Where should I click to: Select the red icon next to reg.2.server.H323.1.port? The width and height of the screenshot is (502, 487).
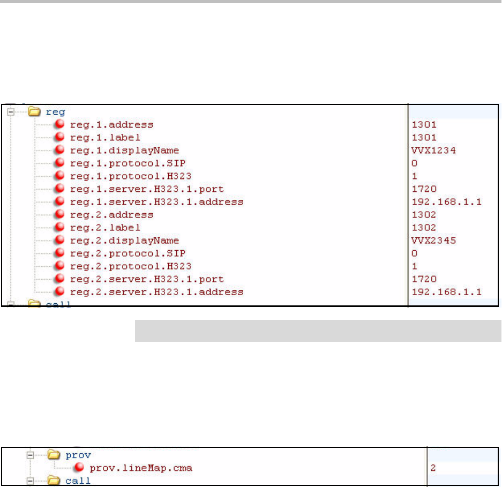[61, 279]
